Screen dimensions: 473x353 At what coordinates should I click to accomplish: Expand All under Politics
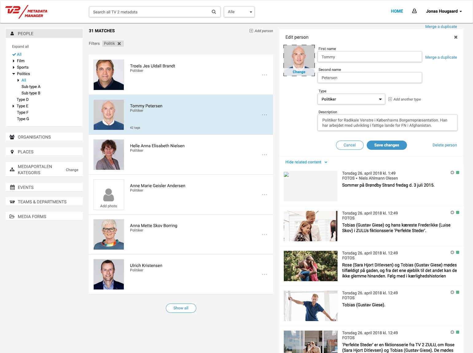[x=18, y=80]
